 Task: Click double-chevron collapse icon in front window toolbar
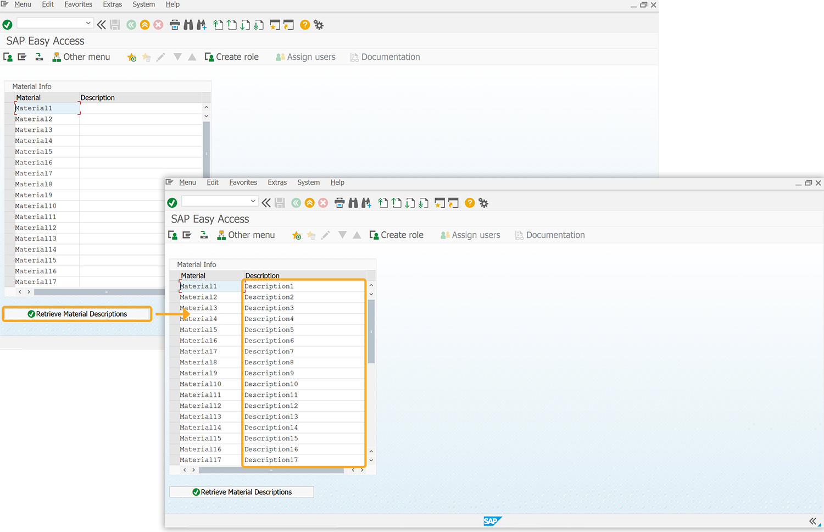coord(266,203)
